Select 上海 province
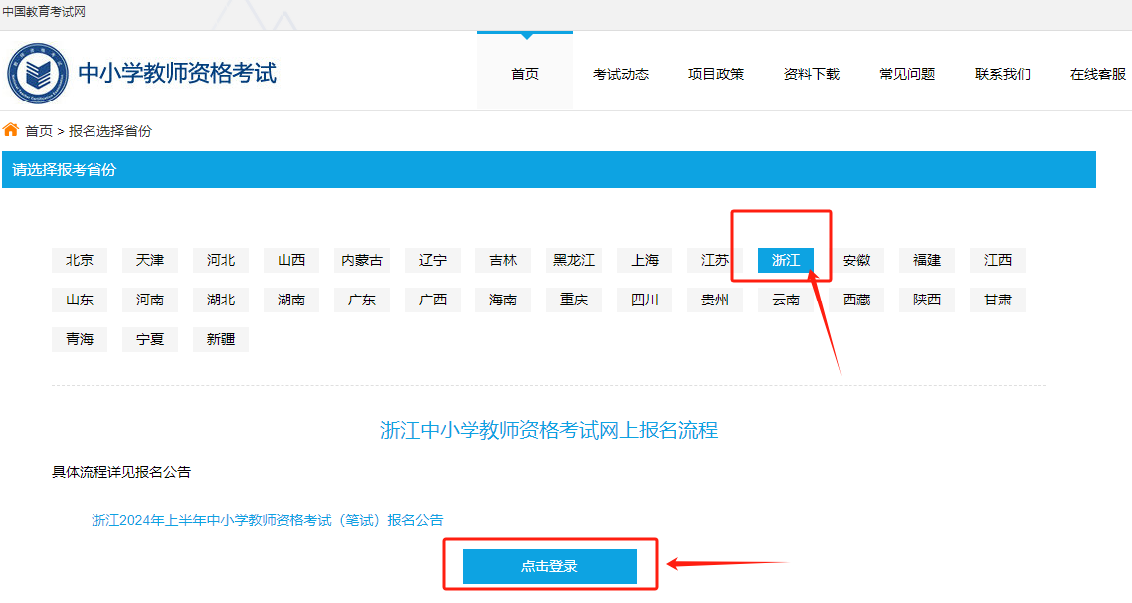 tap(644, 260)
